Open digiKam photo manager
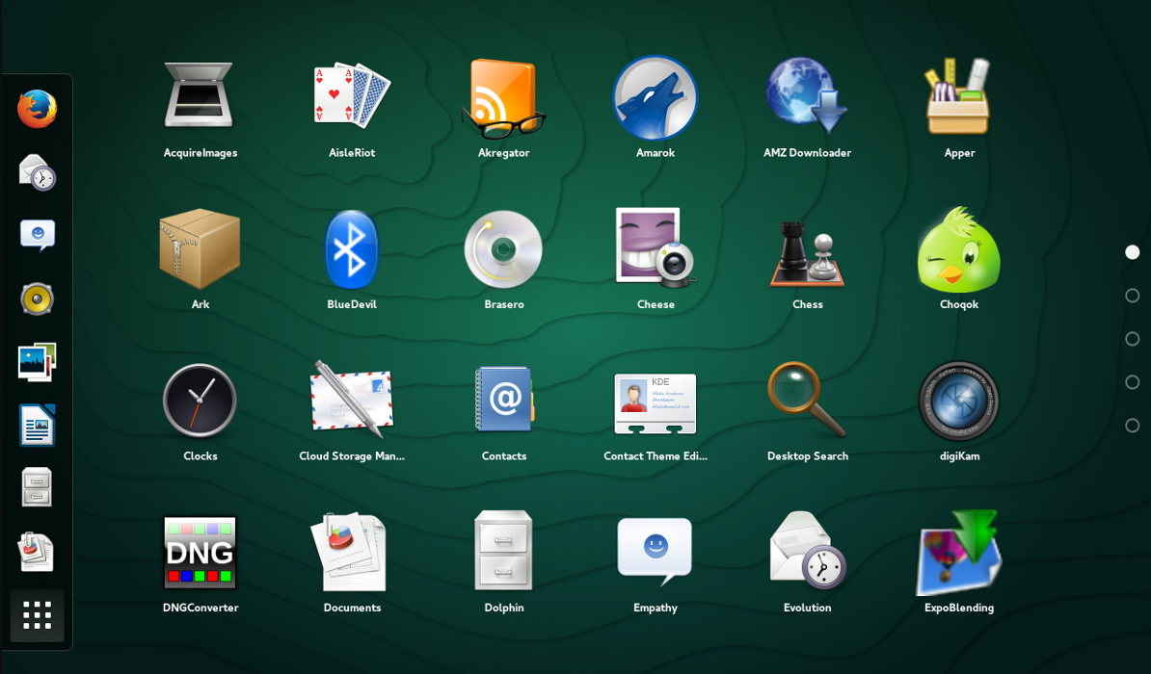Image resolution: width=1151 pixels, height=674 pixels. (x=958, y=402)
